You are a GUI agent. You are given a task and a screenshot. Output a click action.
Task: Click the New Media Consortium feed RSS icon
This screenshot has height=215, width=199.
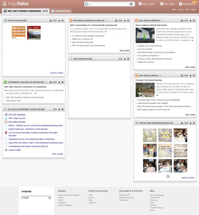(71, 20)
